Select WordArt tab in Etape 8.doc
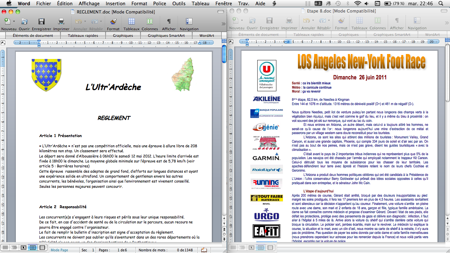Viewport: 450px width, 253px height. coord(433,35)
